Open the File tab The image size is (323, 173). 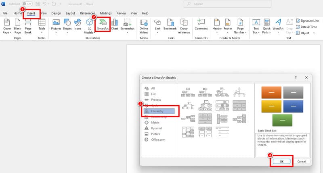click(x=5, y=13)
